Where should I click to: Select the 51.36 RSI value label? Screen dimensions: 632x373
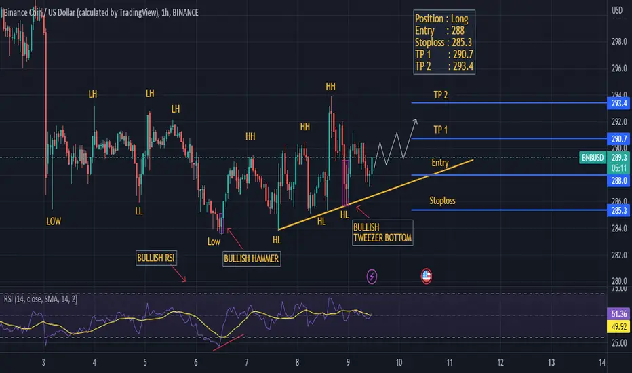618,314
